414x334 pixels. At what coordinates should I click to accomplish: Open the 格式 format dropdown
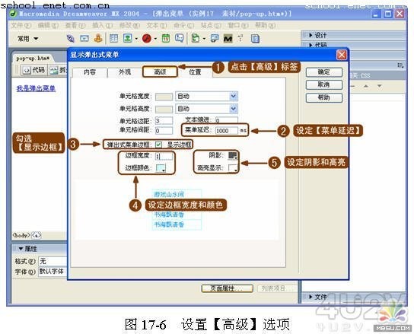(53, 262)
